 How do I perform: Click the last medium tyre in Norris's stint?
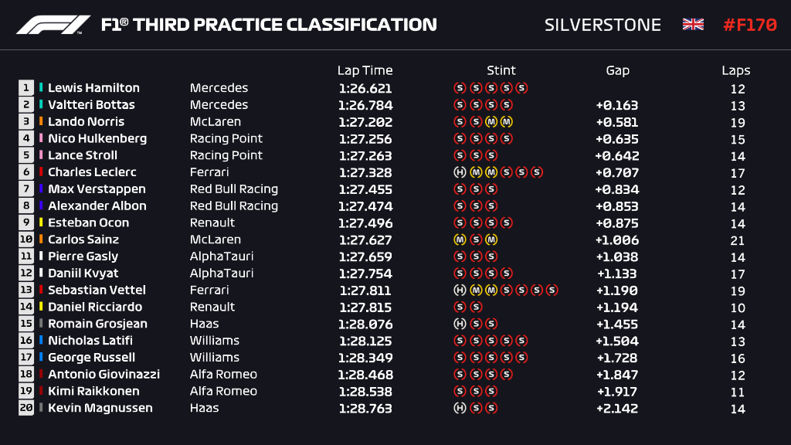point(506,122)
